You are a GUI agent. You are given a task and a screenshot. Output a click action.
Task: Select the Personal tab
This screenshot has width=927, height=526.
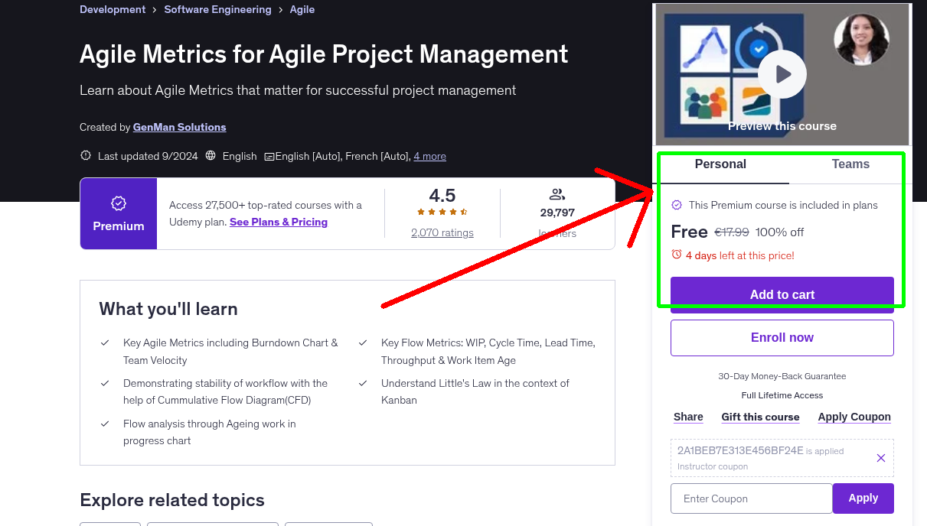(720, 164)
